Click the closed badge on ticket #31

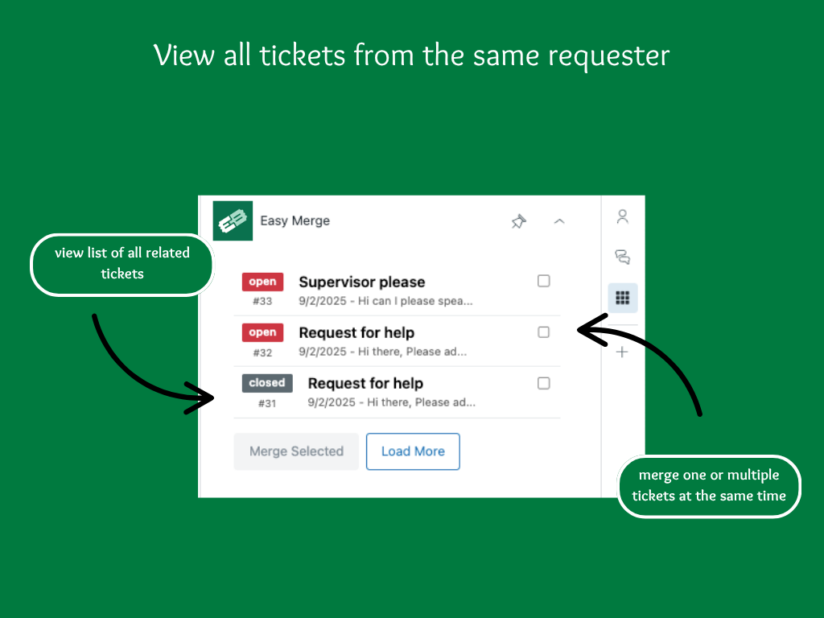point(266,383)
